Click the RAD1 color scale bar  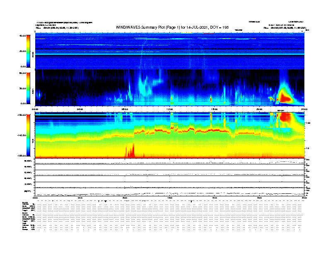click(28, 88)
